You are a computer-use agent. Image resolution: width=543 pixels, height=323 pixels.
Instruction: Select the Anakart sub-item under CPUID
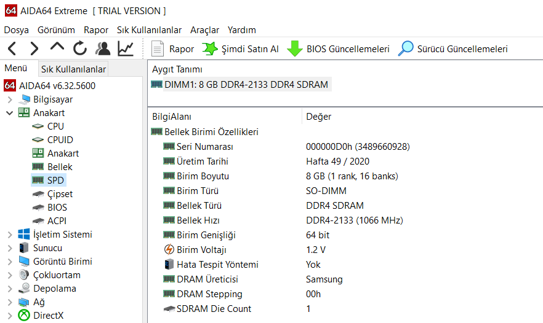pyautogui.click(x=63, y=154)
